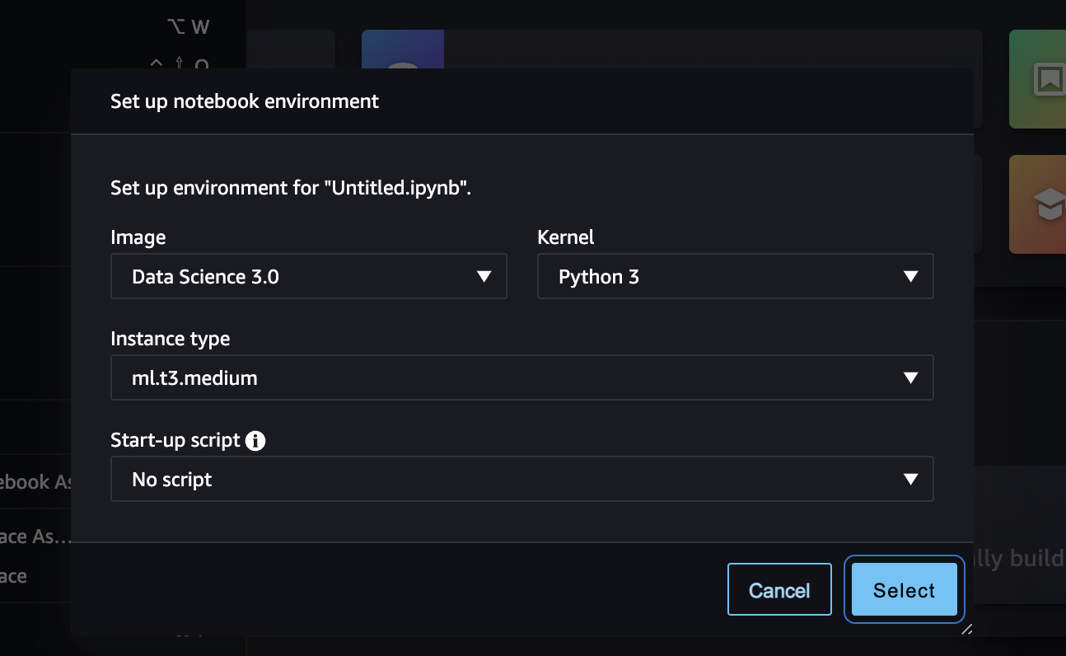
Task: Select the 'ace As…' menu entry
Action: point(35,537)
